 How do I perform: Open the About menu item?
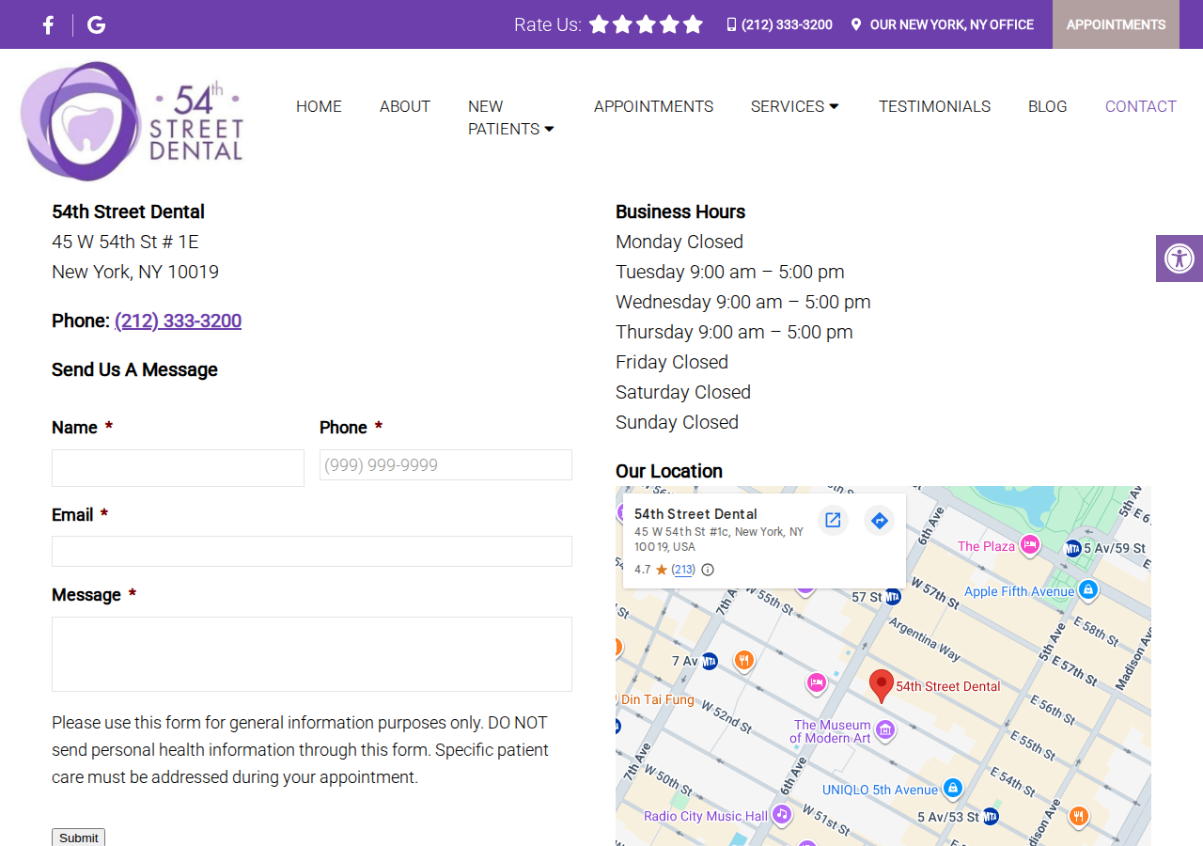point(405,106)
